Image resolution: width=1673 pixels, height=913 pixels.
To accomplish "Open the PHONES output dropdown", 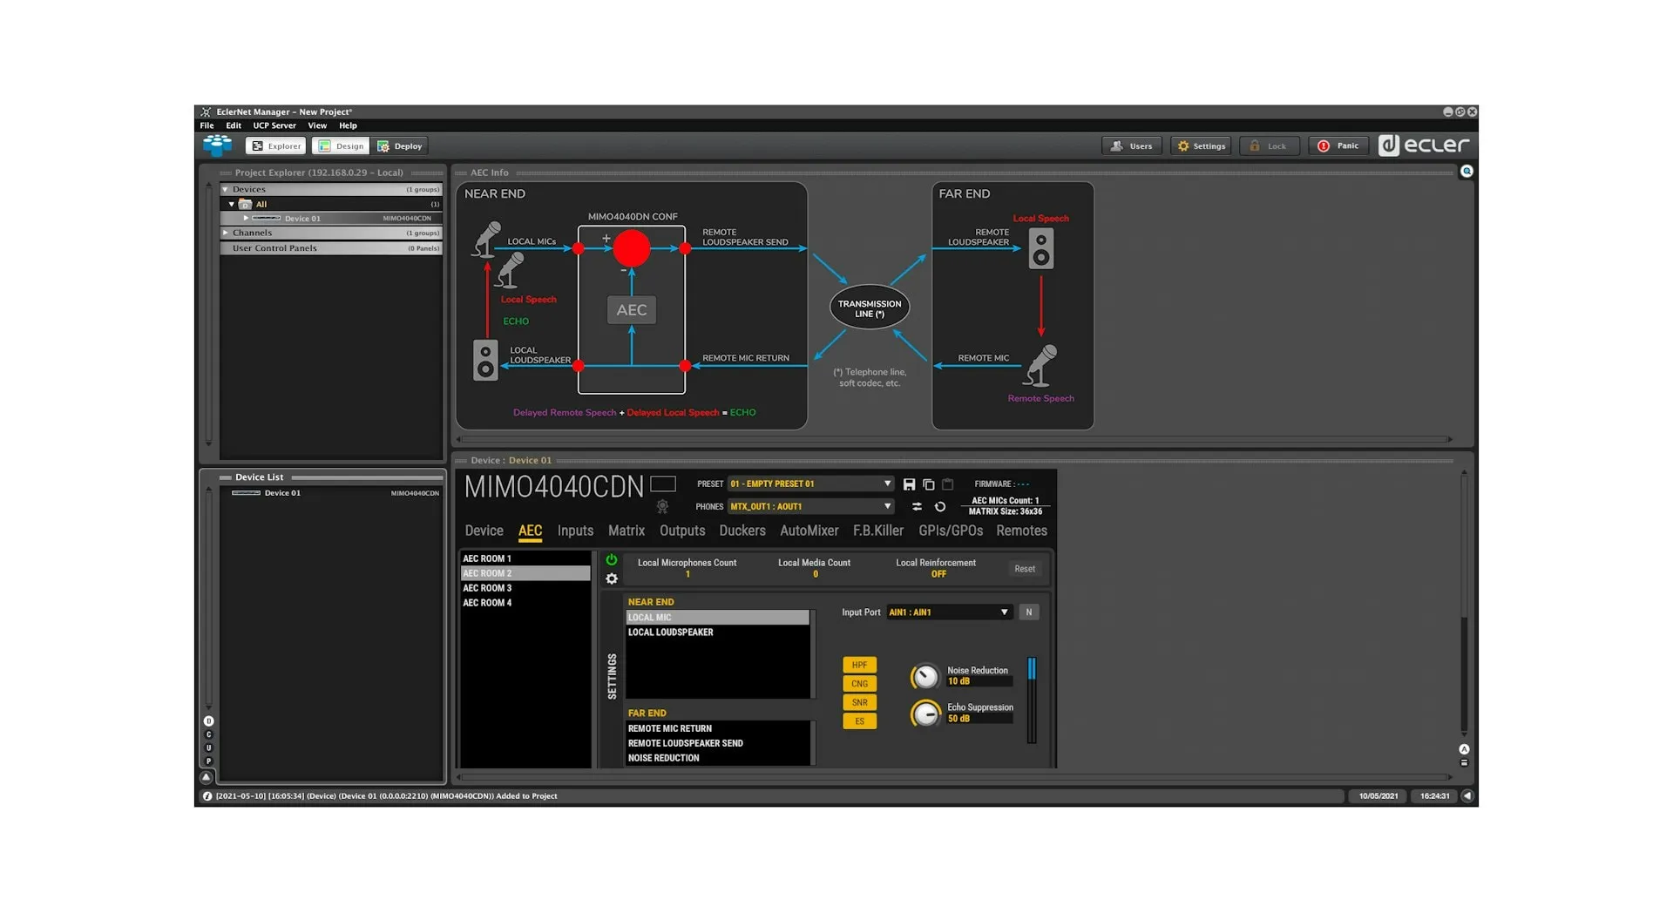I will pos(887,507).
